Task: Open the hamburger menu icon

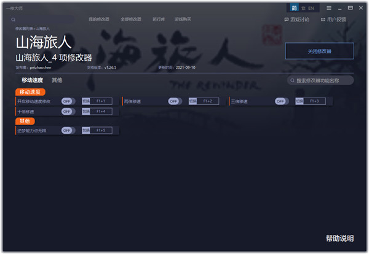Action: coord(329,8)
